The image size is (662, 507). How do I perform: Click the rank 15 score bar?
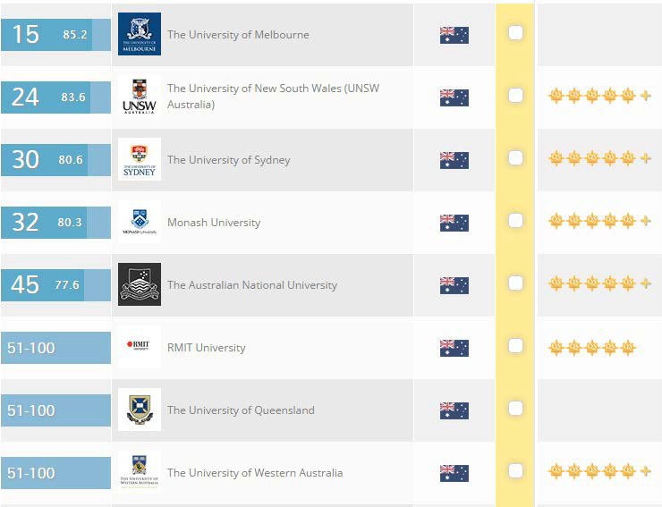click(x=55, y=35)
